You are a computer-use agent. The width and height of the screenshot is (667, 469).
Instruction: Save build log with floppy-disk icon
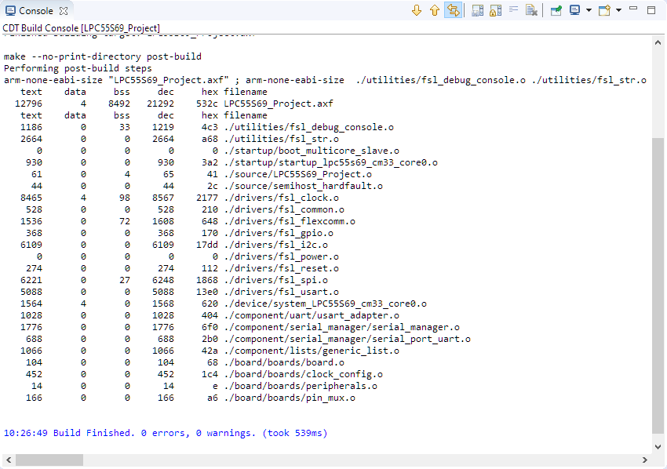pos(477,10)
